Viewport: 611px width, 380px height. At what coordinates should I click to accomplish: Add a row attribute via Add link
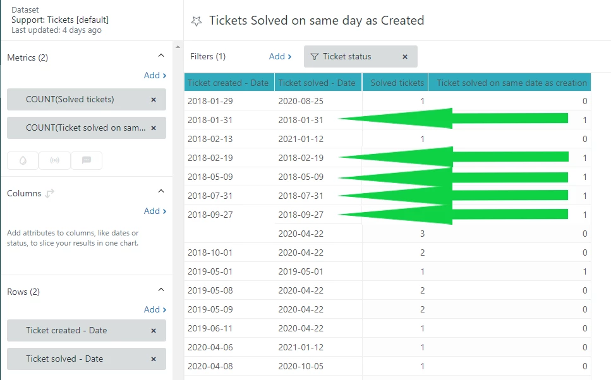(155, 309)
